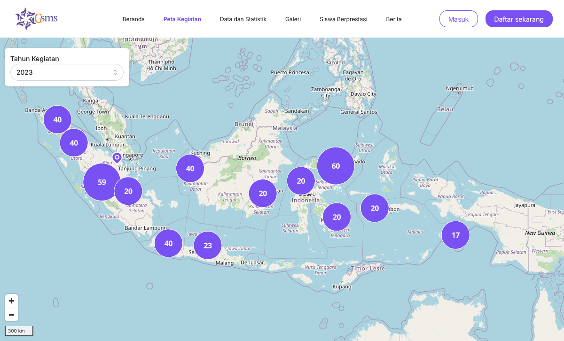Select the cluster marker showing 60

(x=335, y=165)
